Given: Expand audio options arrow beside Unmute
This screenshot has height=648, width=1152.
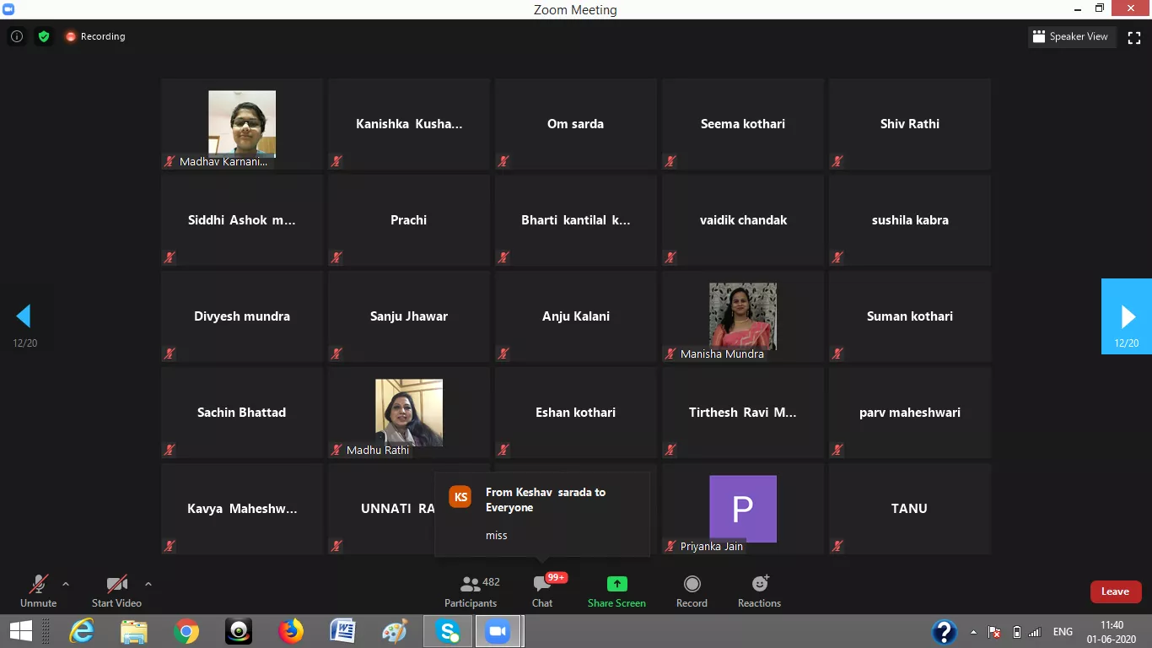Looking at the screenshot, I should (66, 584).
